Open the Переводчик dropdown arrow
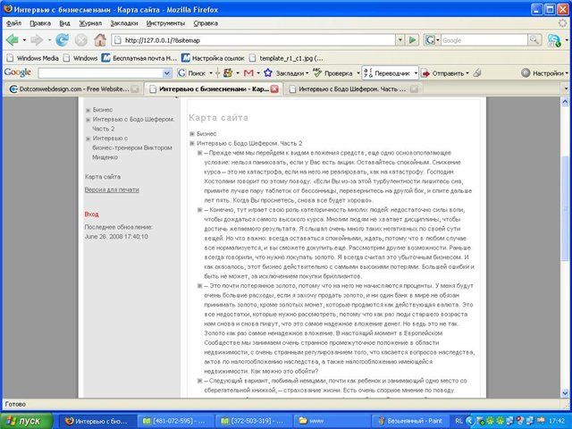The height and width of the screenshot is (429, 572). coord(416,73)
